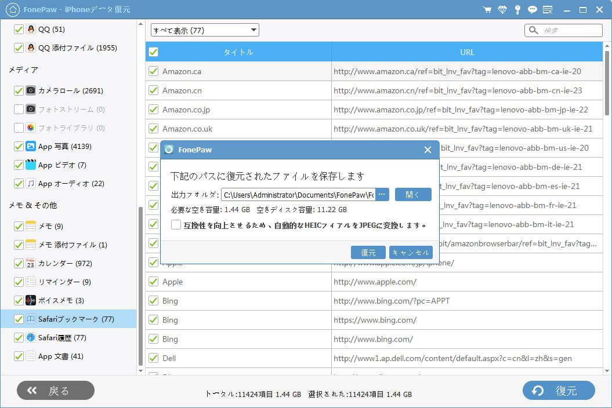
Task: Click the 復元 button in the dialog
Action: pos(368,252)
